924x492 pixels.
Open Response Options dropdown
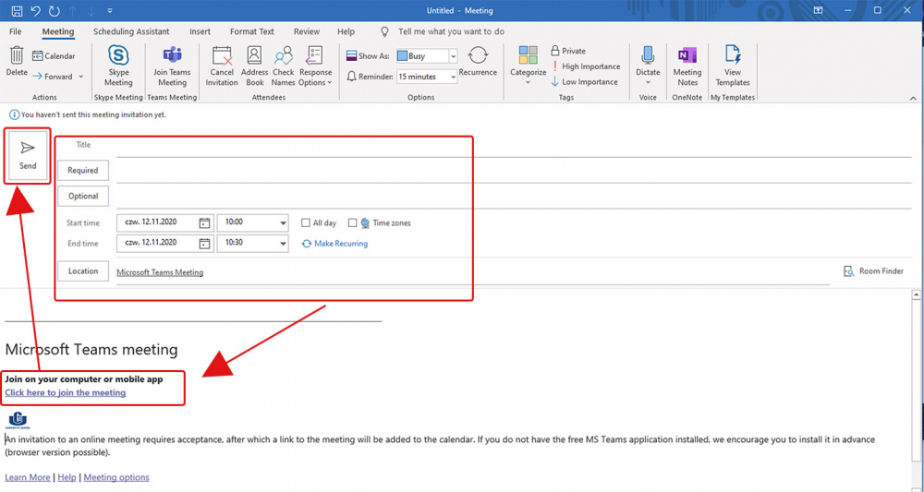[x=315, y=66]
